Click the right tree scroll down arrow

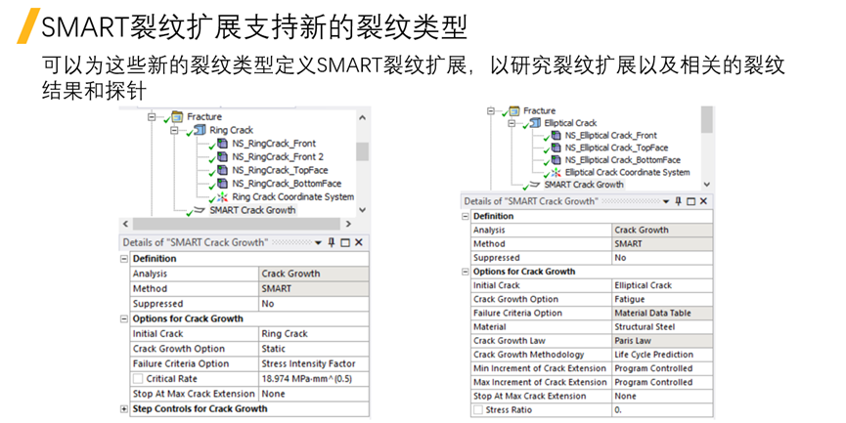pos(707,185)
